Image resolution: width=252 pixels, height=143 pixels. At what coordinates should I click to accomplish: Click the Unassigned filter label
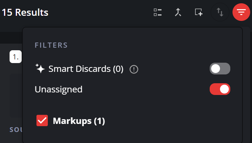pyautogui.click(x=58, y=89)
